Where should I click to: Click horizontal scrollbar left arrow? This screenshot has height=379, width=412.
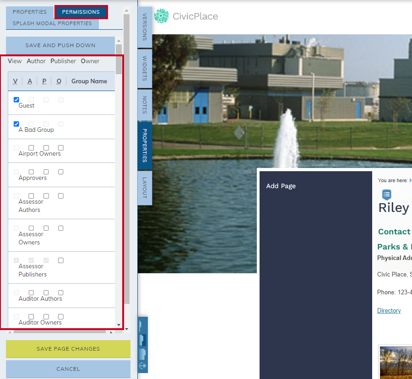pyautogui.click(x=10, y=332)
